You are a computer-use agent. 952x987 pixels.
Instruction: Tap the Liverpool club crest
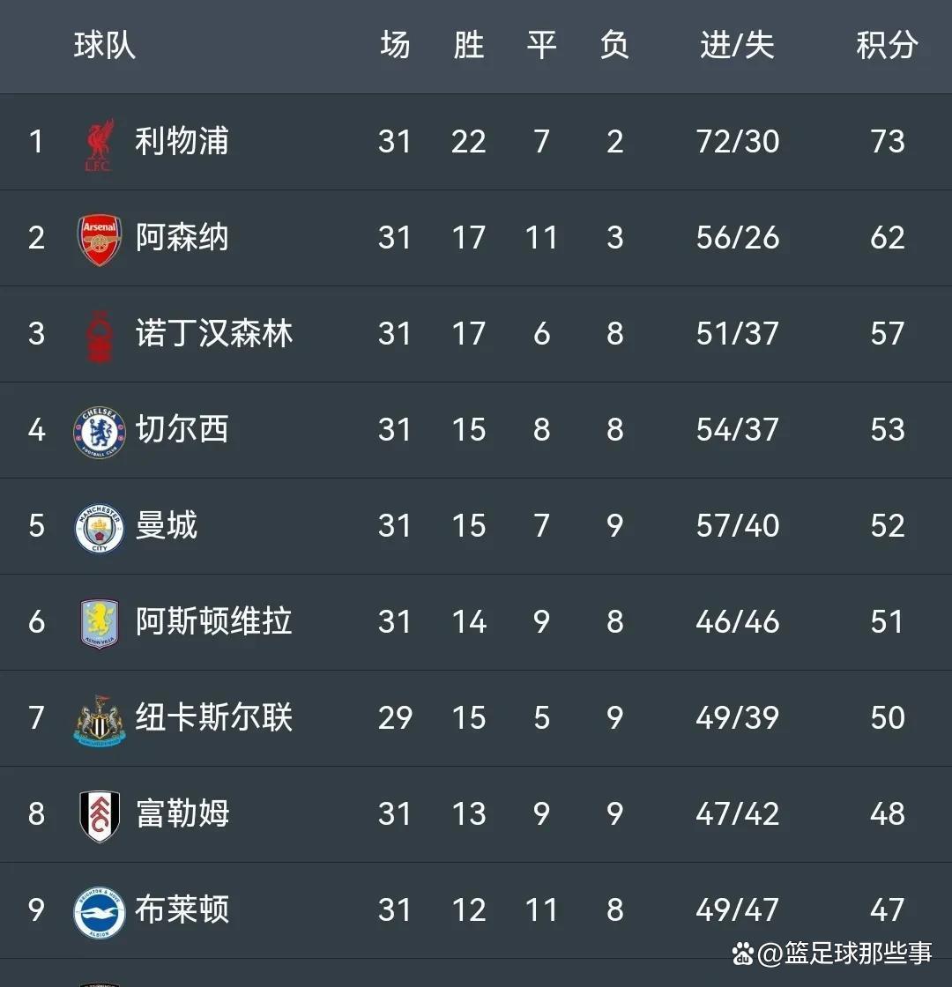coord(99,145)
